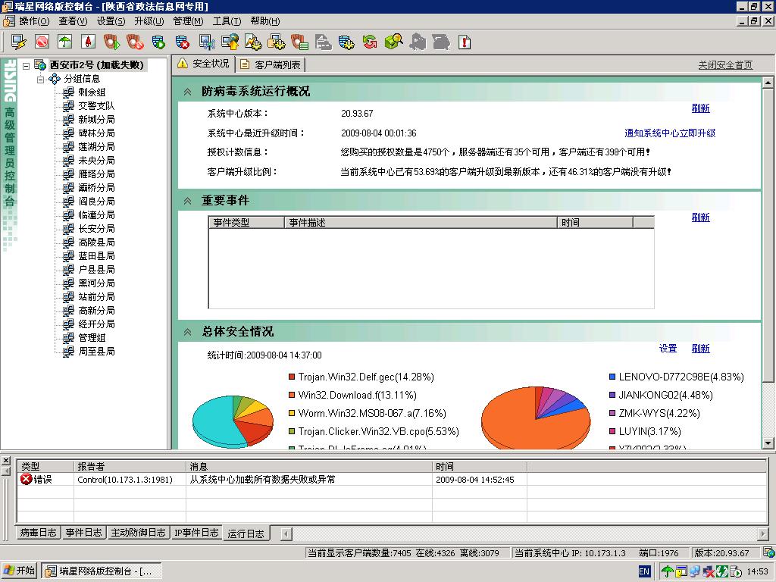This screenshot has height=582, width=776.
Task: Click the user and computer with gear icon
Action: (x=276, y=42)
